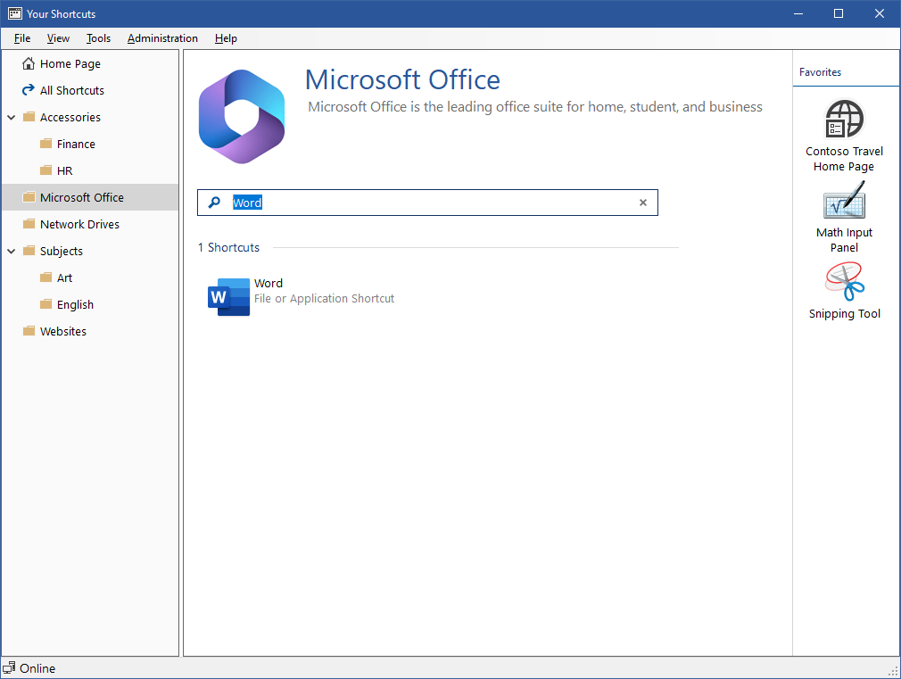Screen dimensions: 901x679
Task: Click the All Shortcuts arrow icon
Action: (28, 90)
